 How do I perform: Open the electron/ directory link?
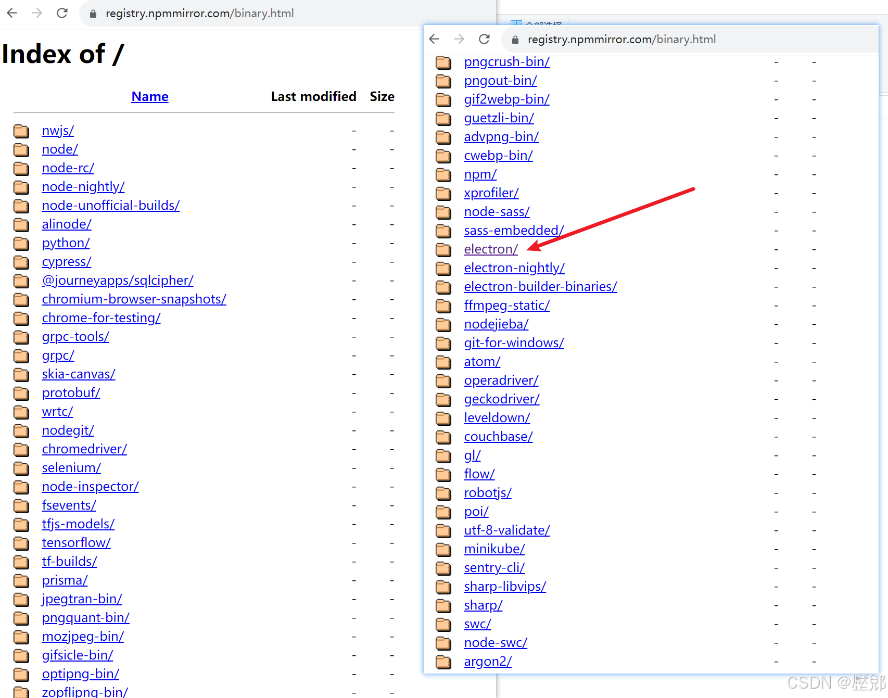[x=491, y=249]
